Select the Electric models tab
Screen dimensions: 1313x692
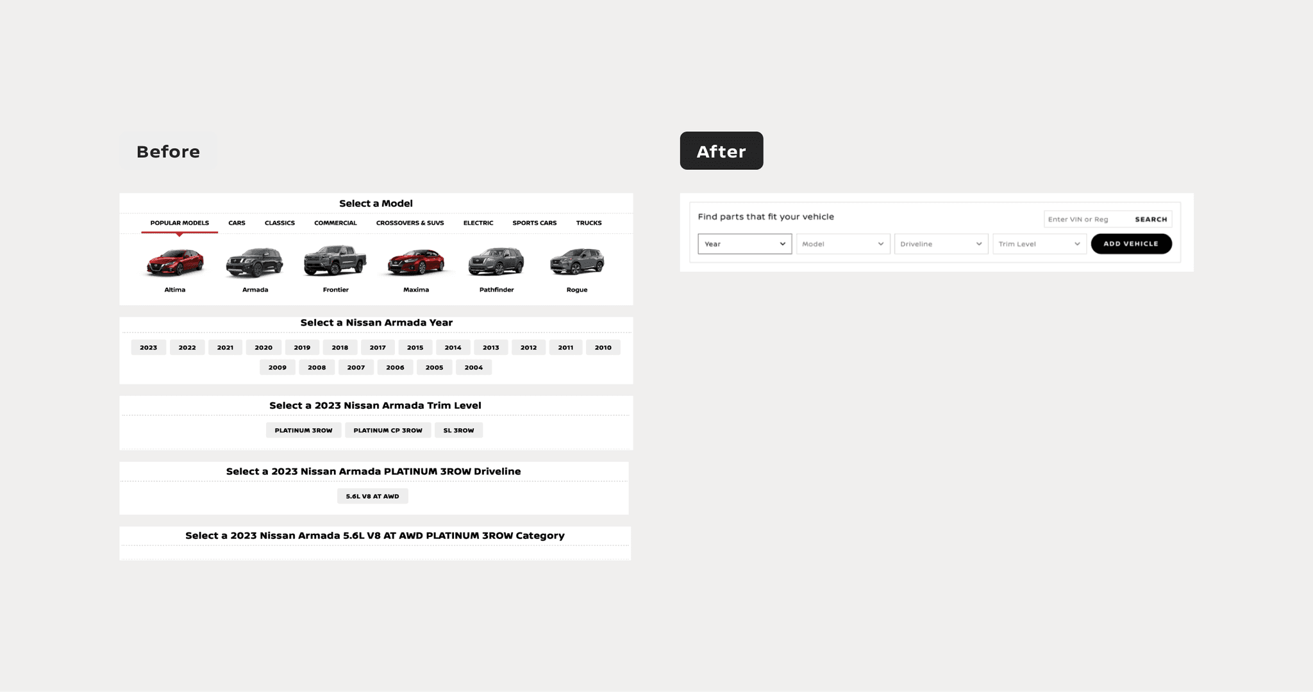tap(478, 223)
